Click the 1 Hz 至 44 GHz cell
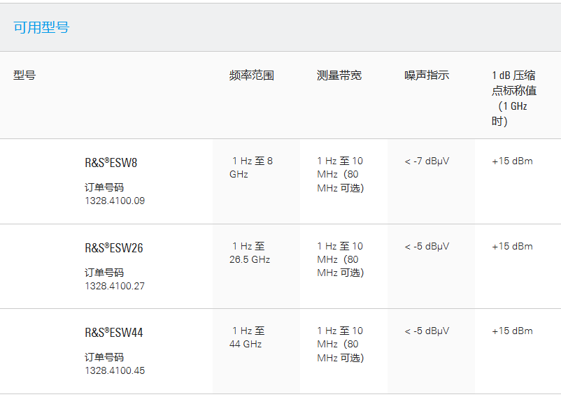This screenshot has width=561, height=397. tap(247, 338)
